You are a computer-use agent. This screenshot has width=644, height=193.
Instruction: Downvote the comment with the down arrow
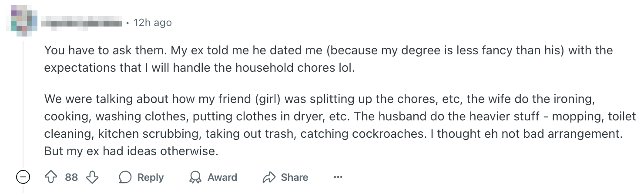[x=91, y=177]
